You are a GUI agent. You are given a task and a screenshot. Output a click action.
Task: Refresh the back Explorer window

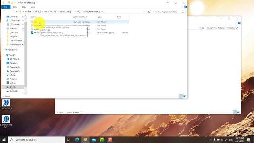tap(203, 28)
